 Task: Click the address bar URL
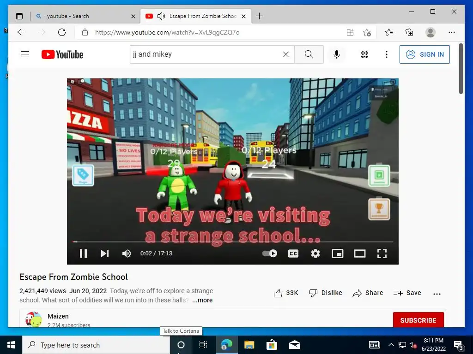tap(167, 32)
